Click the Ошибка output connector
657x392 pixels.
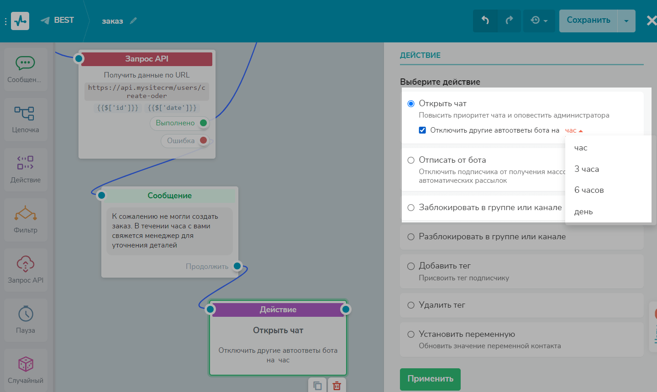pos(204,140)
